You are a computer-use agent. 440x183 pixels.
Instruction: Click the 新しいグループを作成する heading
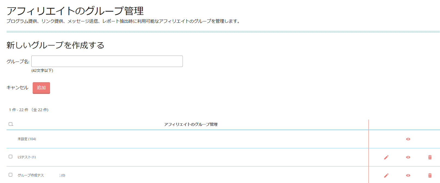coord(55,45)
